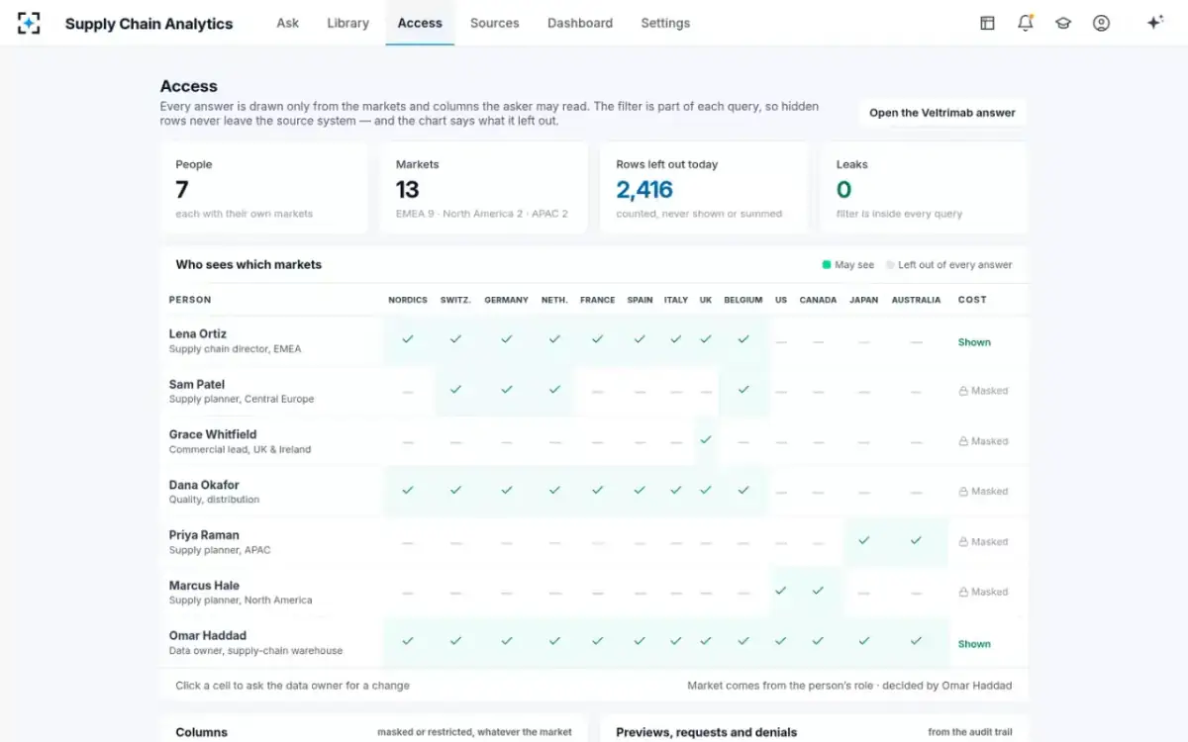The image size is (1188, 742).
Task: Open the Dashboard tab
Action: point(580,23)
